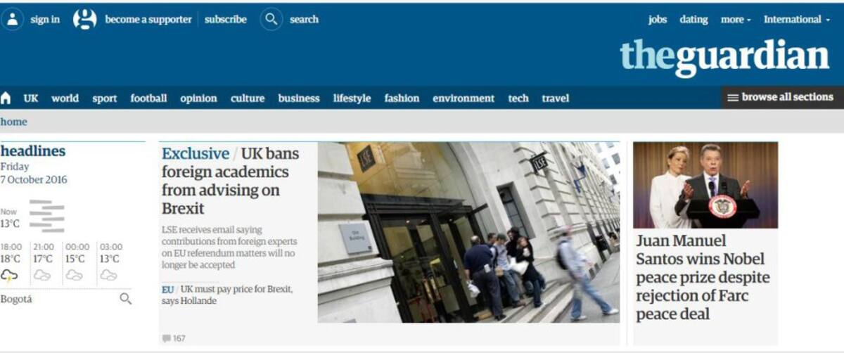Click the Bogotá weather location field
The width and height of the screenshot is (844, 353).
click(66, 299)
